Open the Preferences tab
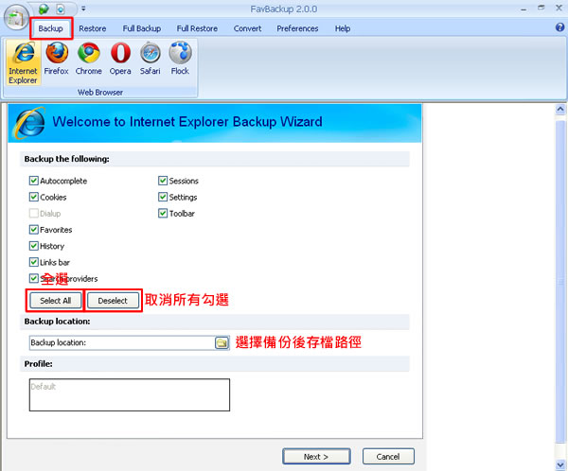Viewport: 568px width, 471px height. click(x=297, y=28)
